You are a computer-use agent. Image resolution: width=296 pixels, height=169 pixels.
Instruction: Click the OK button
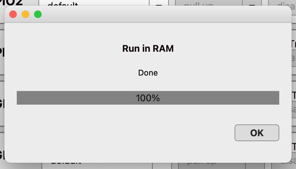[x=257, y=133]
